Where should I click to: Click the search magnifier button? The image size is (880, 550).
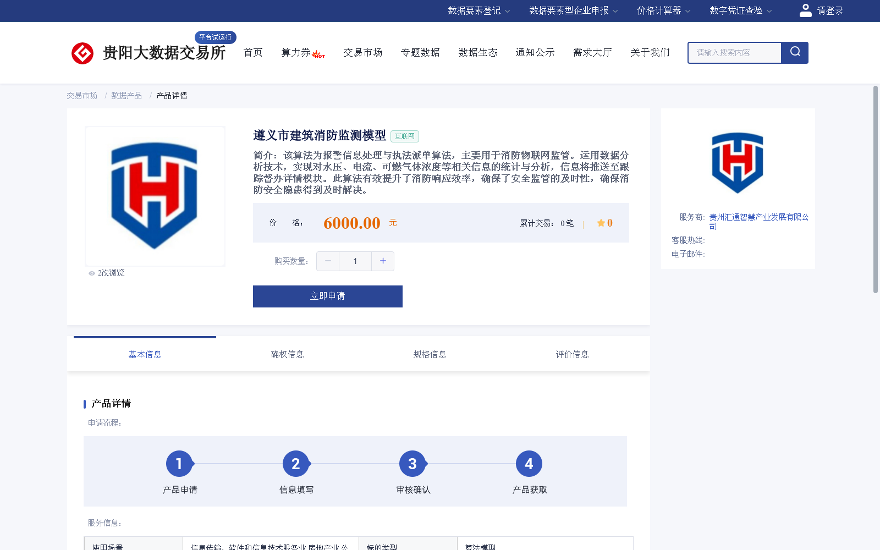[x=795, y=52]
